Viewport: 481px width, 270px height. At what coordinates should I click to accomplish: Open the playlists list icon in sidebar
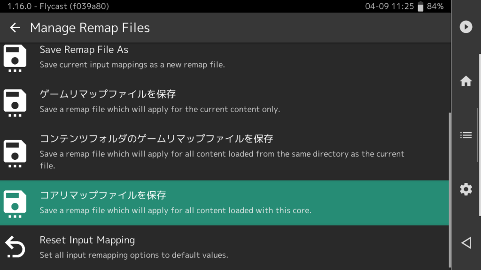coord(465,135)
